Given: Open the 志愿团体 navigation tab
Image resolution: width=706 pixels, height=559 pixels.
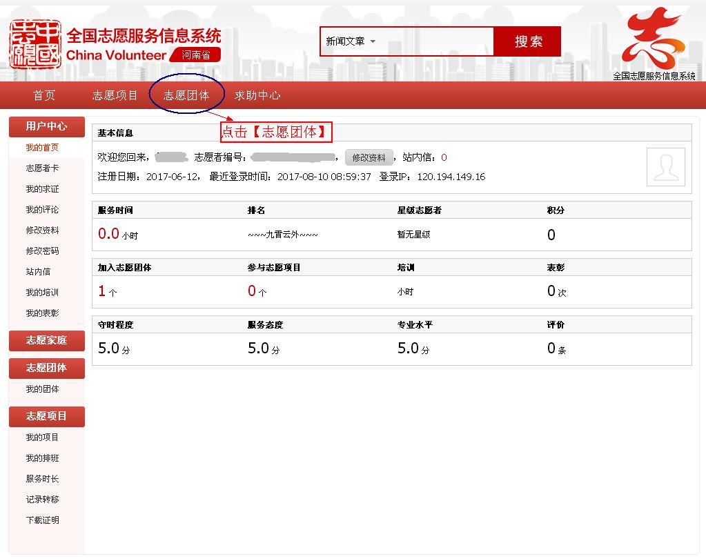Looking at the screenshot, I should point(186,95).
